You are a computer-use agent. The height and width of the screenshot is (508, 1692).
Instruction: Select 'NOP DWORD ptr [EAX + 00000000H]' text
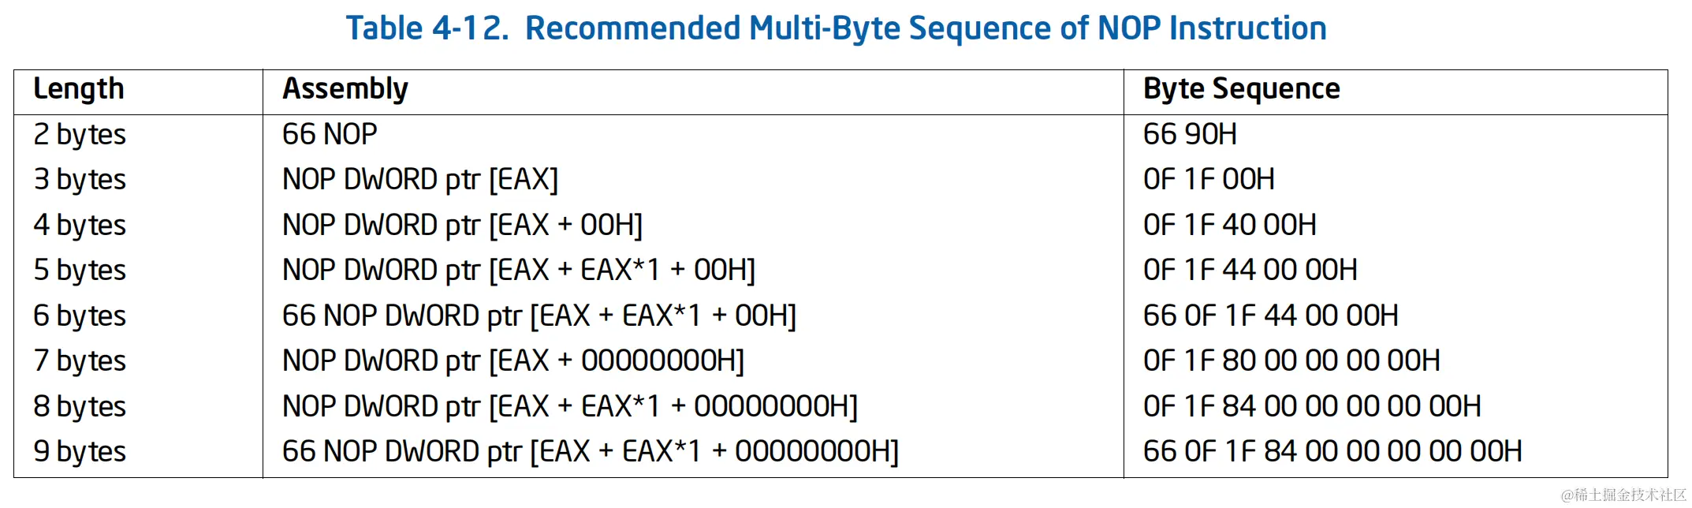point(513,361)
